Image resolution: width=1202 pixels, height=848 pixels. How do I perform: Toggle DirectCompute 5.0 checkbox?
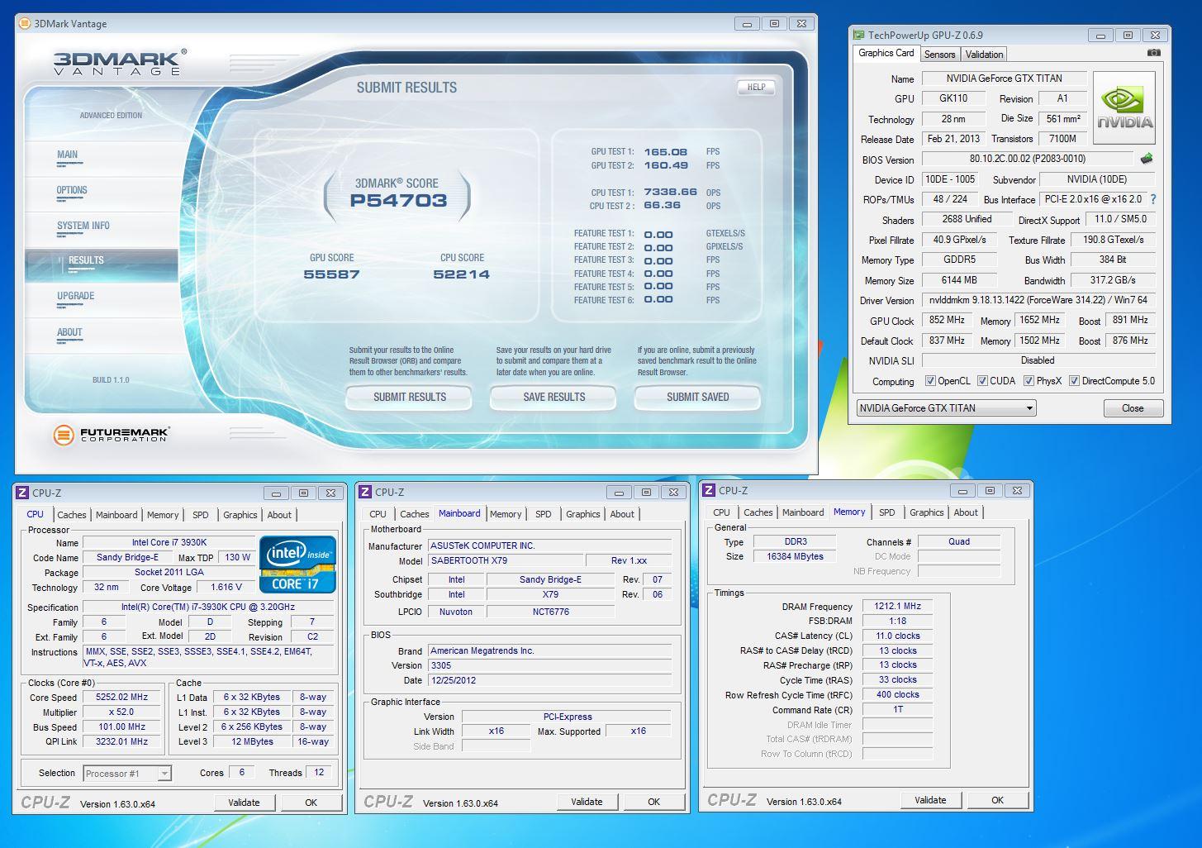[1074, 381]
